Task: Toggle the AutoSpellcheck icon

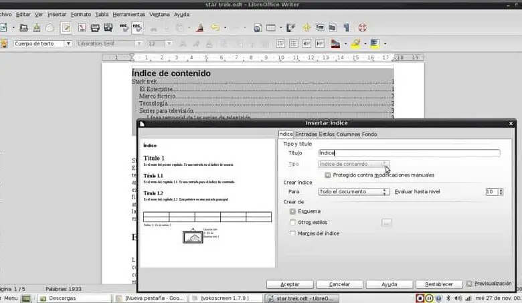Action: click(137, 28)
